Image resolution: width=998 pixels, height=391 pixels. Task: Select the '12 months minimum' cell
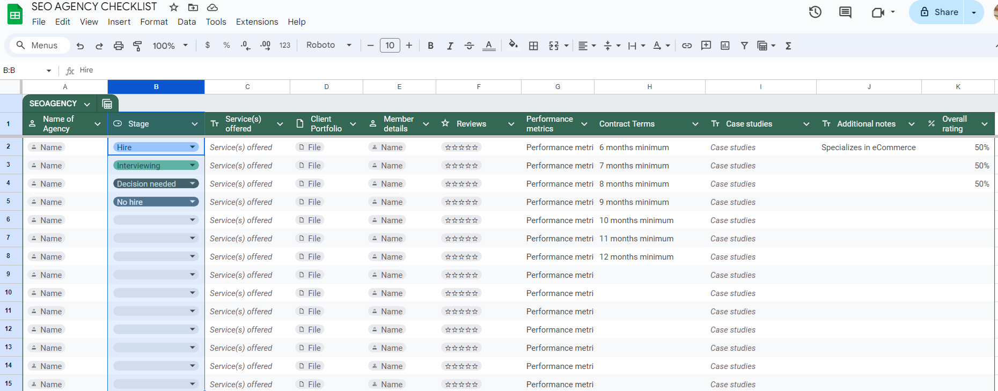[x=649, y=256]
